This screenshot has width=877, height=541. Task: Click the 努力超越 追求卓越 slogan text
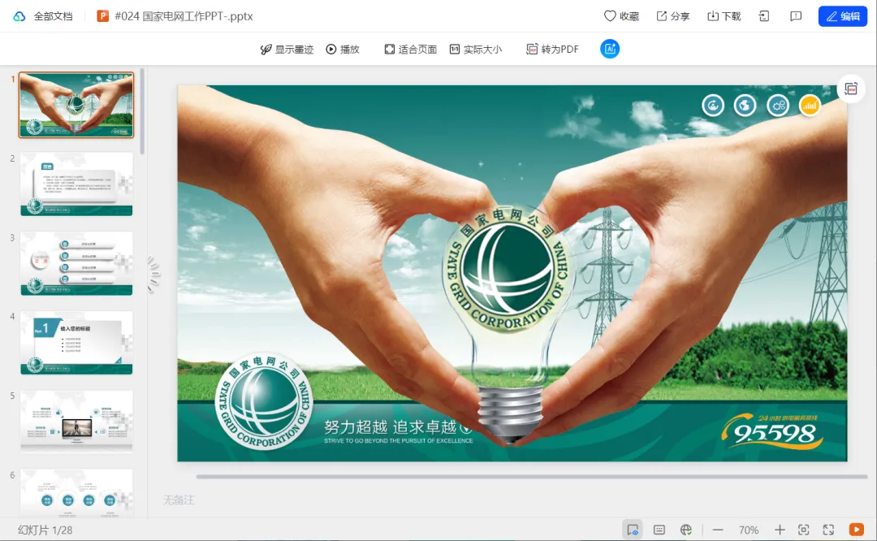pyautogui.click(x=391, y=426)
